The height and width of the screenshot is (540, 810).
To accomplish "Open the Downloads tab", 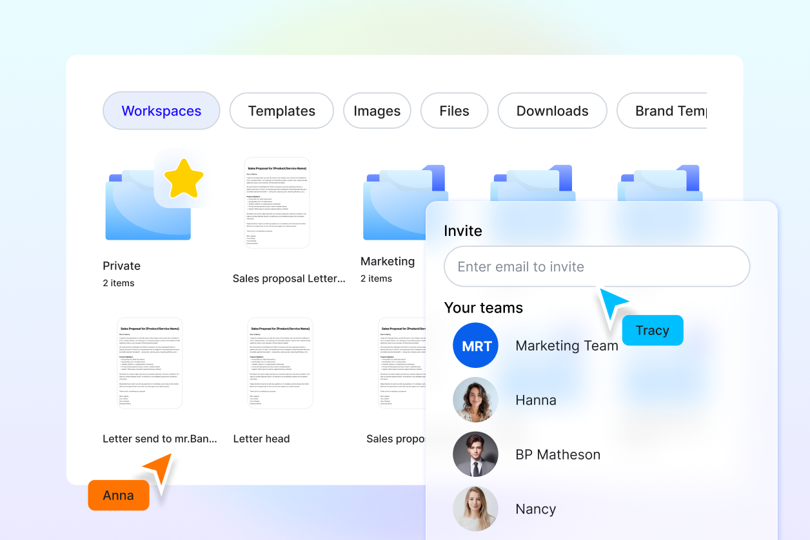I will coord(552,111).
